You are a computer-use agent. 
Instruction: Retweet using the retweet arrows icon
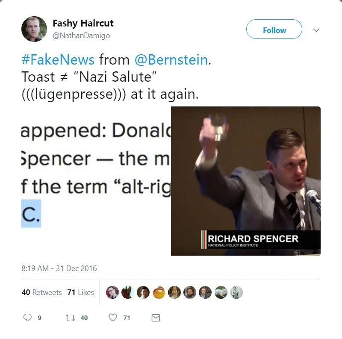(x=70, y=318)
